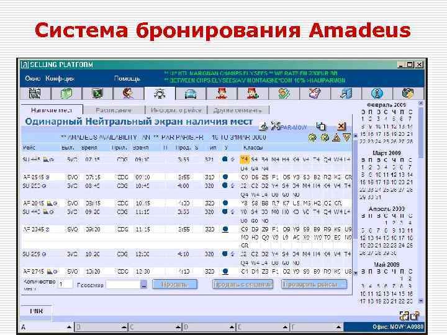Click the last green toolbar icon after info

[408, 93]
